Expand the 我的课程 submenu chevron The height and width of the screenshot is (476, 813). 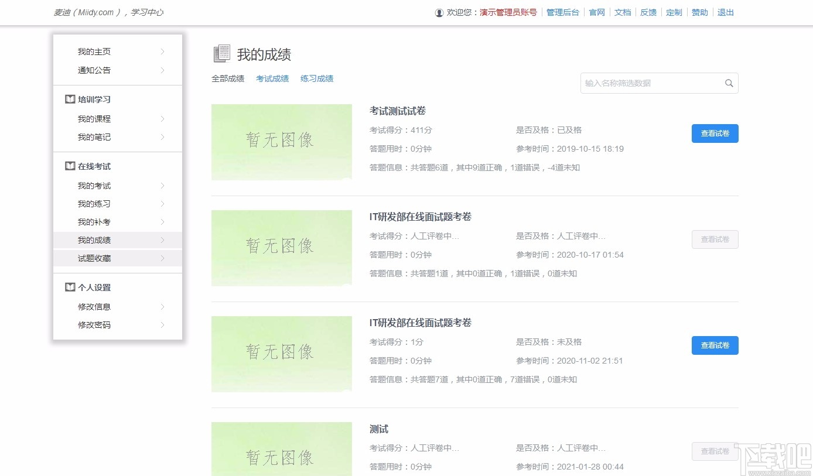coord(163,118)
